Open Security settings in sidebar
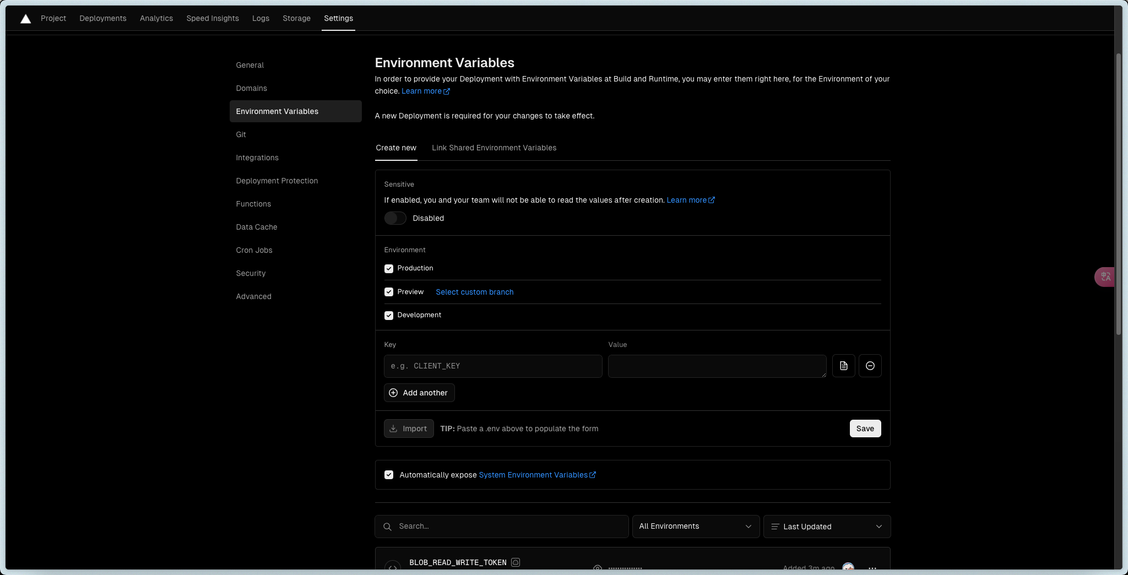Image resolution: width=1128 pixels, height=575 pixels. [x=296, y=273]
